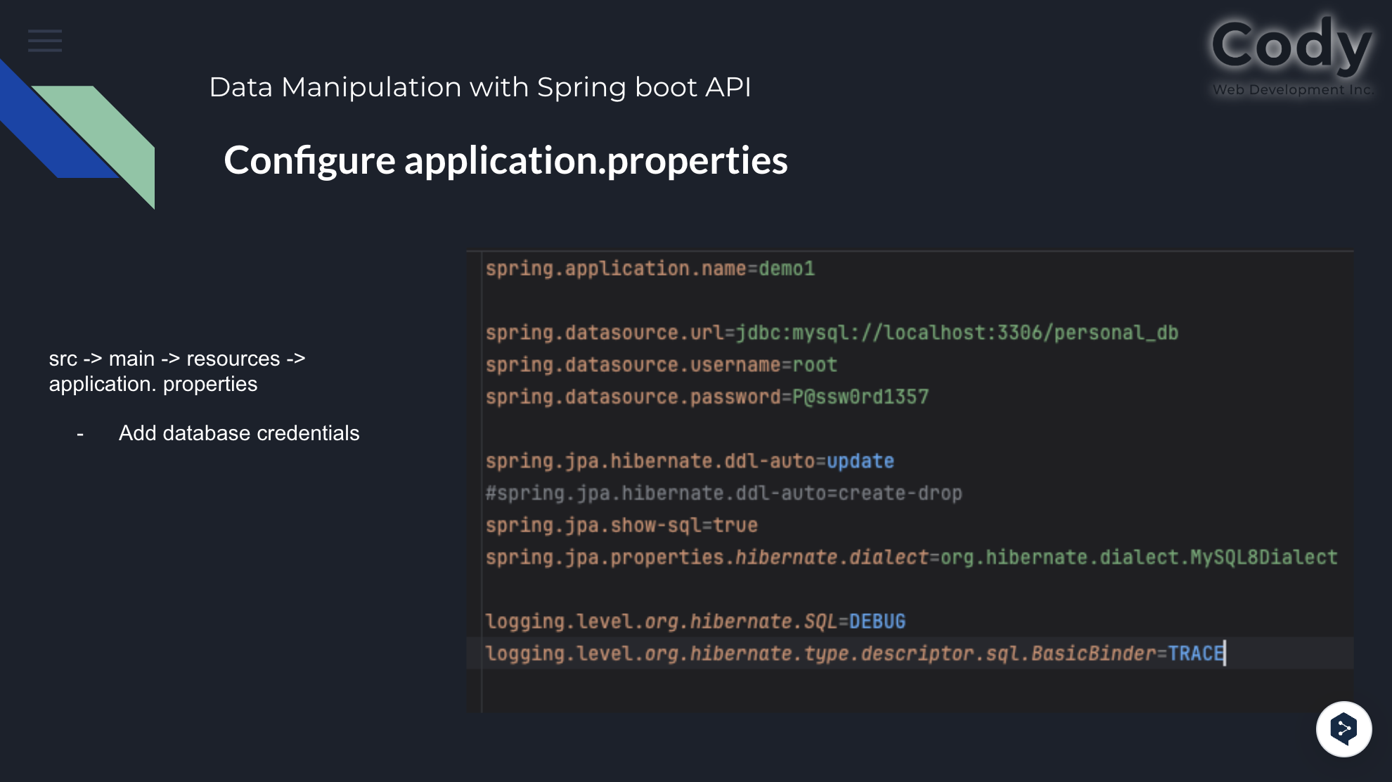The image size is (1392, 782).
Task: Click the Web Development Inc. text
Action: (1292, 90)
